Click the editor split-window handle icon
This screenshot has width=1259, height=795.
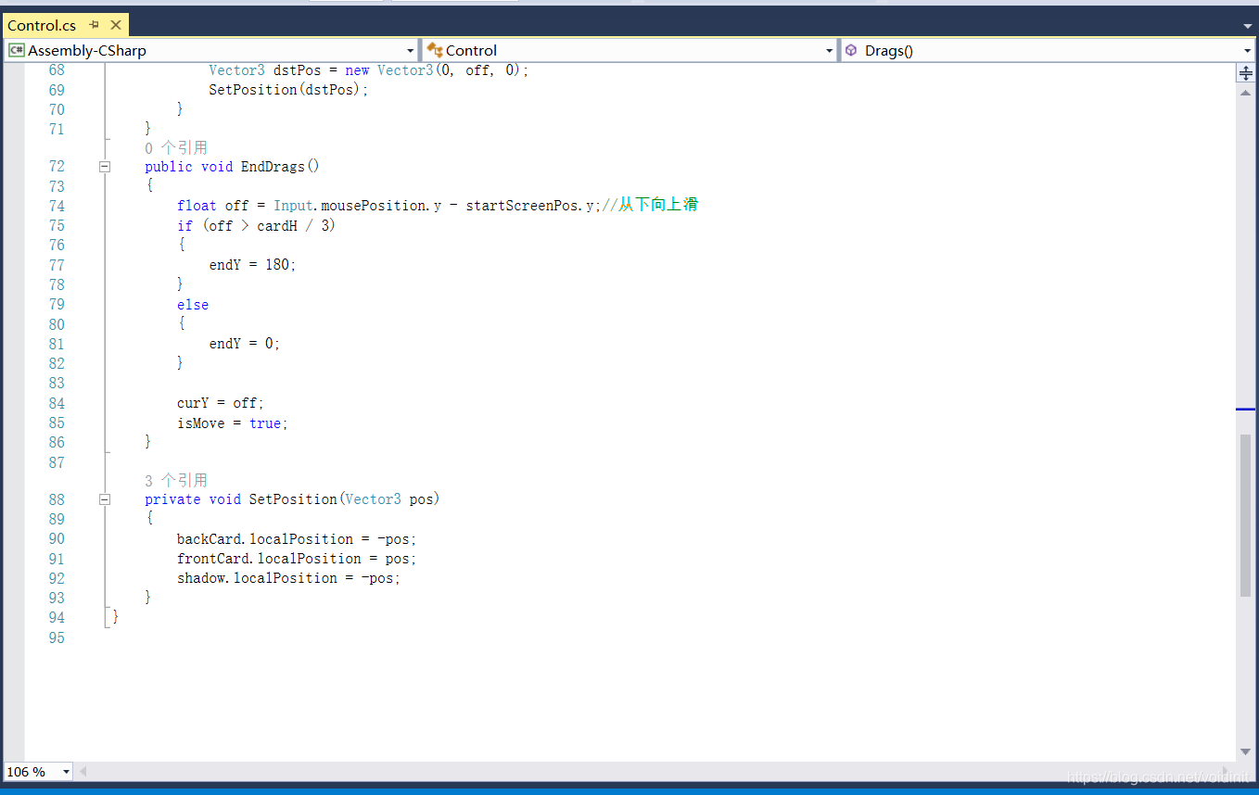(x=1246, y=73)
